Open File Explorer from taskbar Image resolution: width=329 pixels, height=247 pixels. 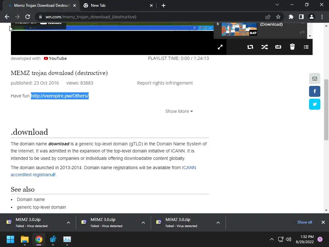pyautogui.click(x=24, y=239)
